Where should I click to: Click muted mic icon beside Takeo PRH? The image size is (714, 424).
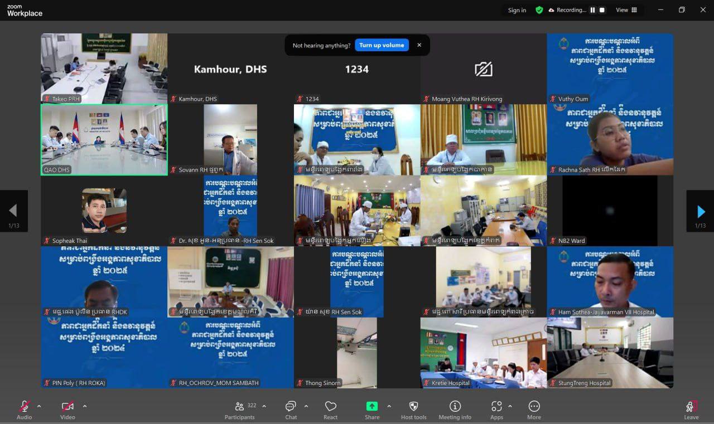[x=47, y=99]
